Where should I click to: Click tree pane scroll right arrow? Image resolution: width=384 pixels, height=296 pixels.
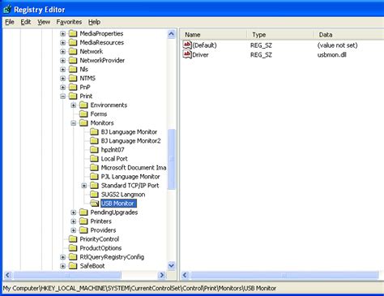162,275
